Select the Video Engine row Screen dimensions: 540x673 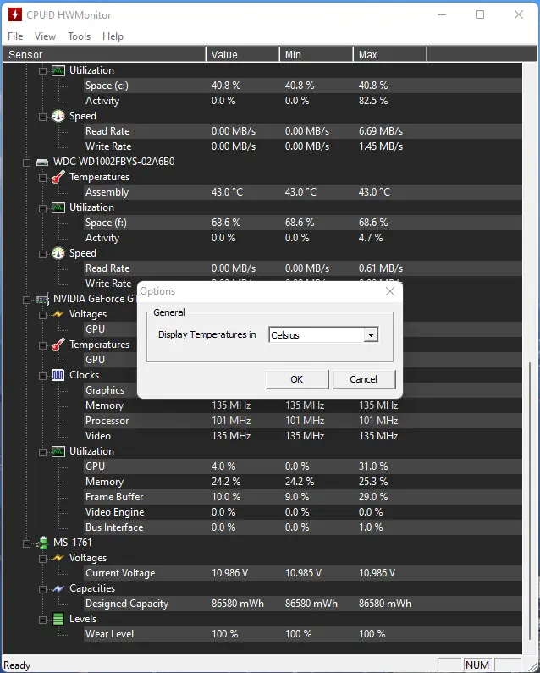pos(303,512)
